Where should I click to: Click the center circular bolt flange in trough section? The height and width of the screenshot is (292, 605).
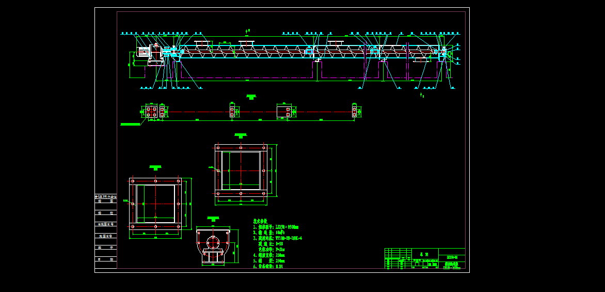coord(212,243)
